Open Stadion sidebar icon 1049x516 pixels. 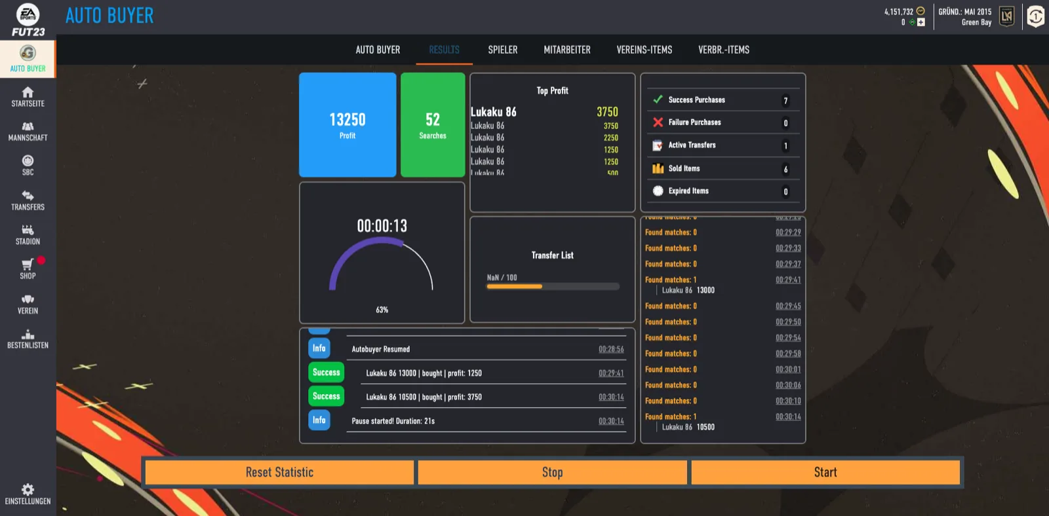pyautogui.click(x=28, y=230)
